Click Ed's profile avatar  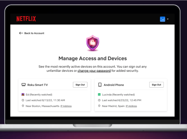[x=23, y=95]
